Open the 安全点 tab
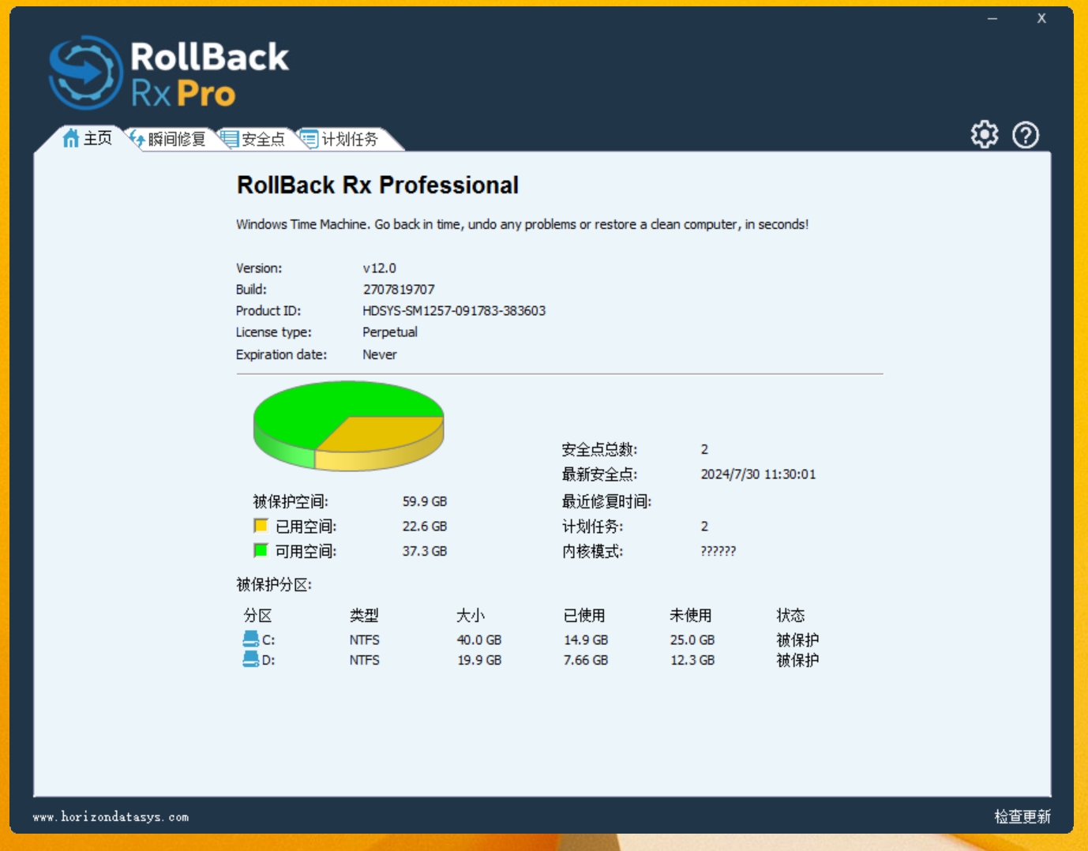This screenshot has height=851, width=1088. [x=262, y=140]
